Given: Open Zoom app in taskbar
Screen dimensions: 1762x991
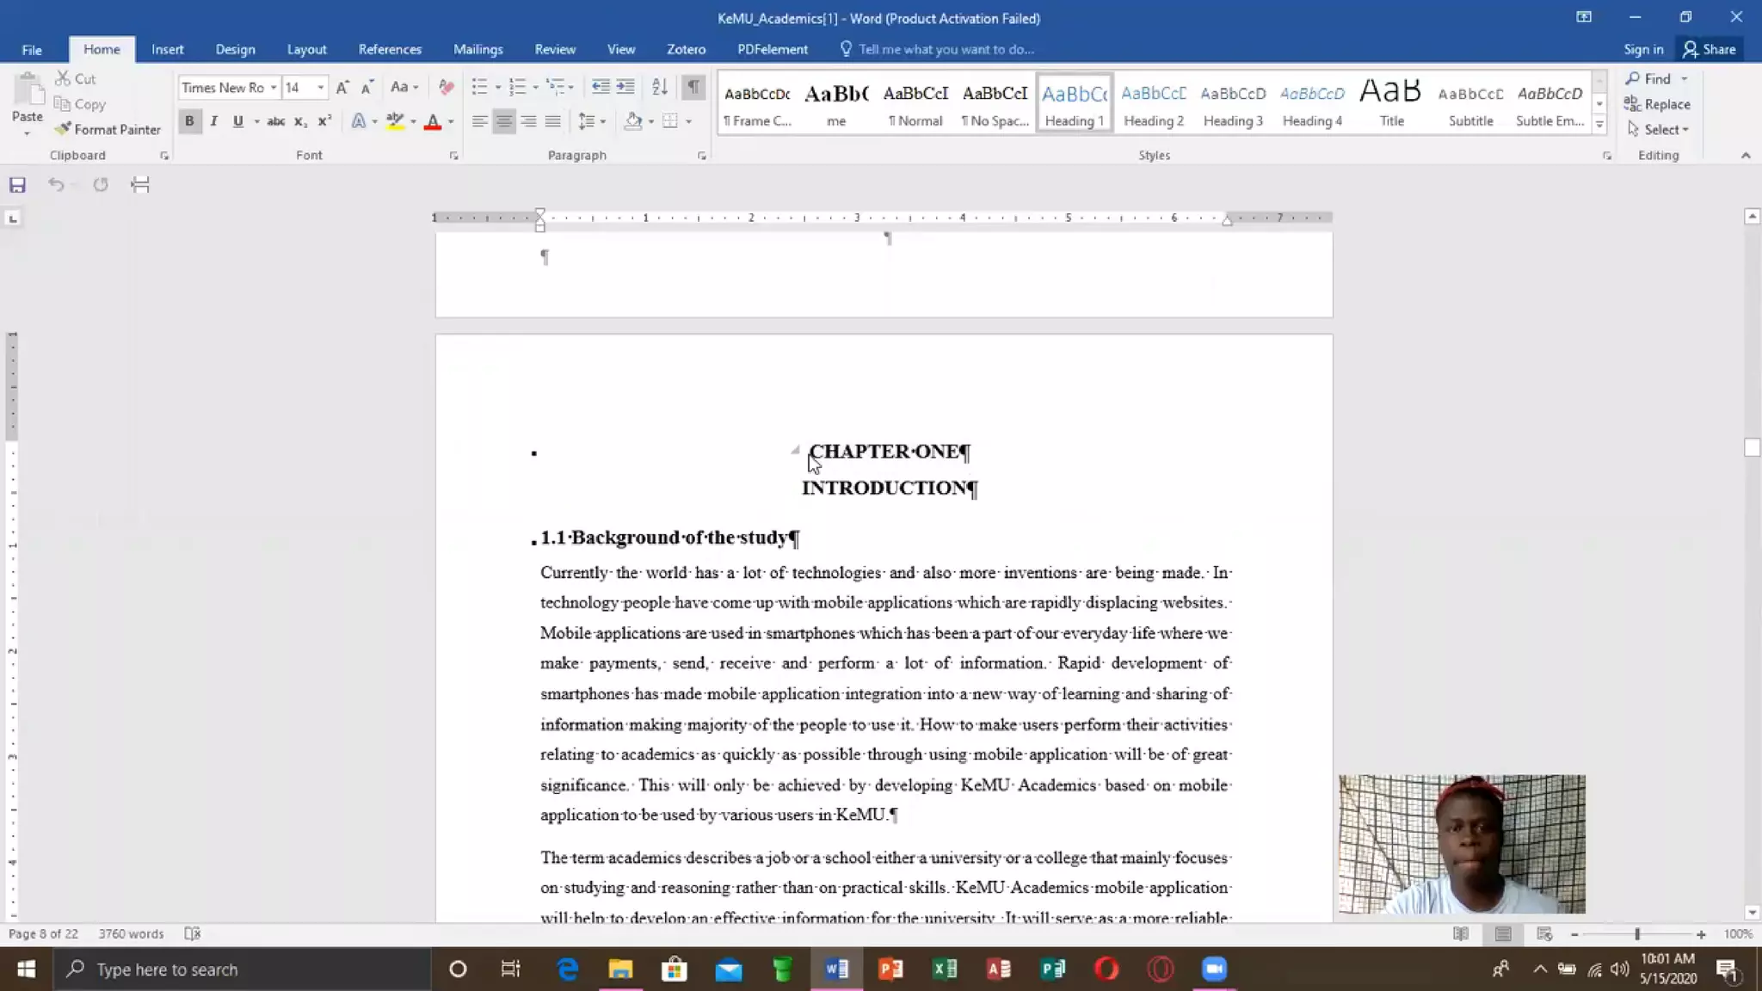Looking at the screenshot, I should [1214, 969].
